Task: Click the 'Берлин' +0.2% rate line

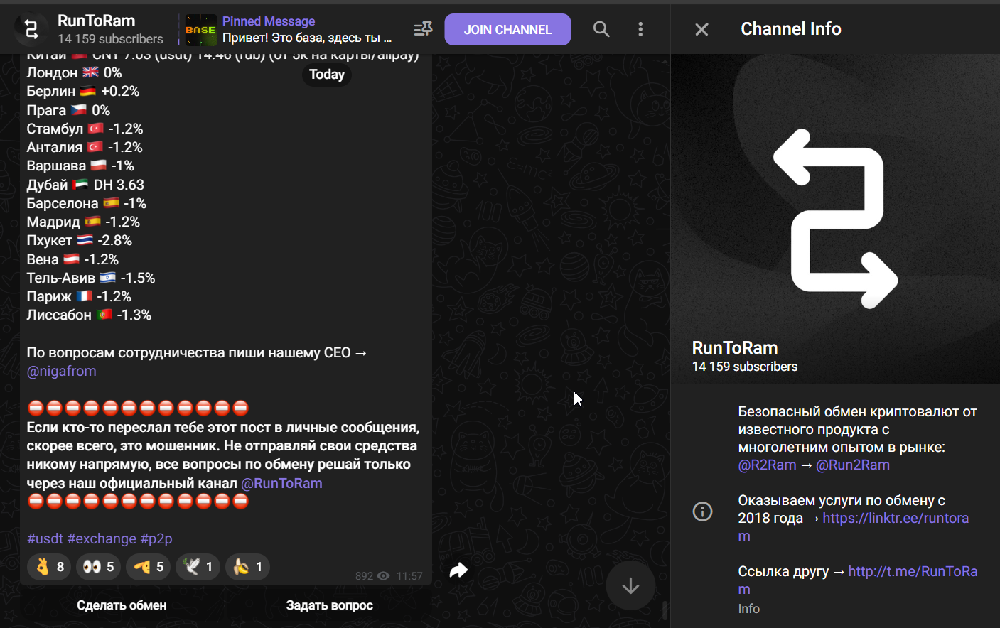Action: pyautogui.click(x=83, y=91)
